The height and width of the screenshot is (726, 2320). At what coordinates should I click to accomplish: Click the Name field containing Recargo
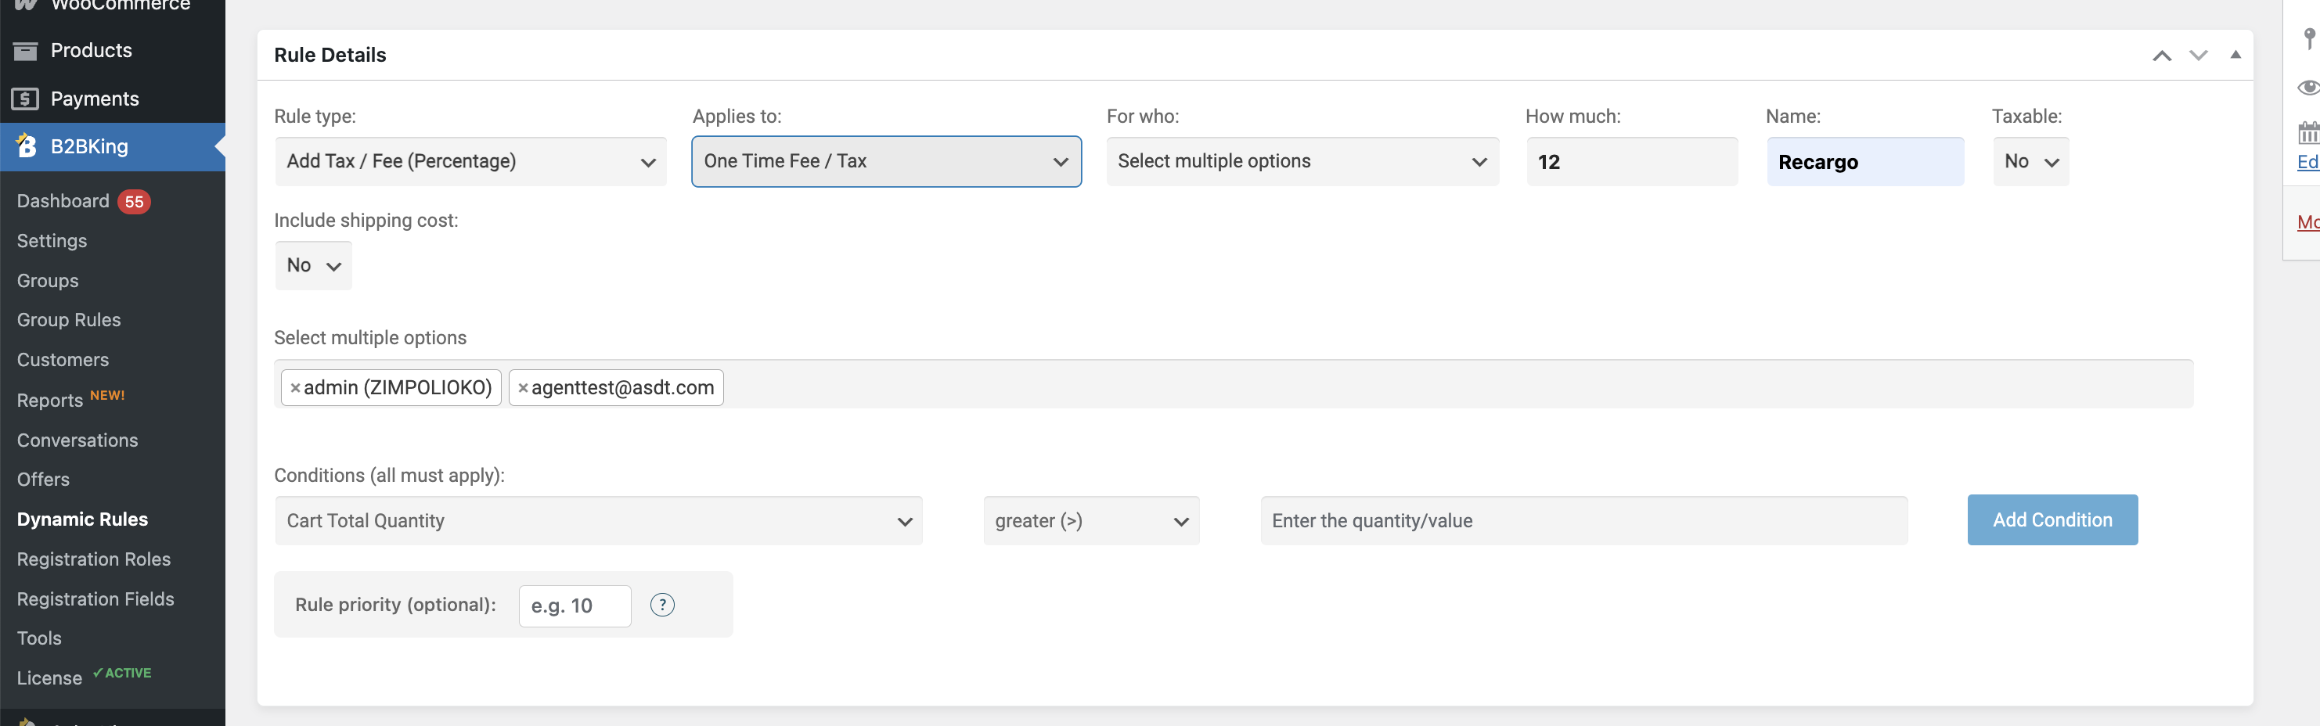1865,162
